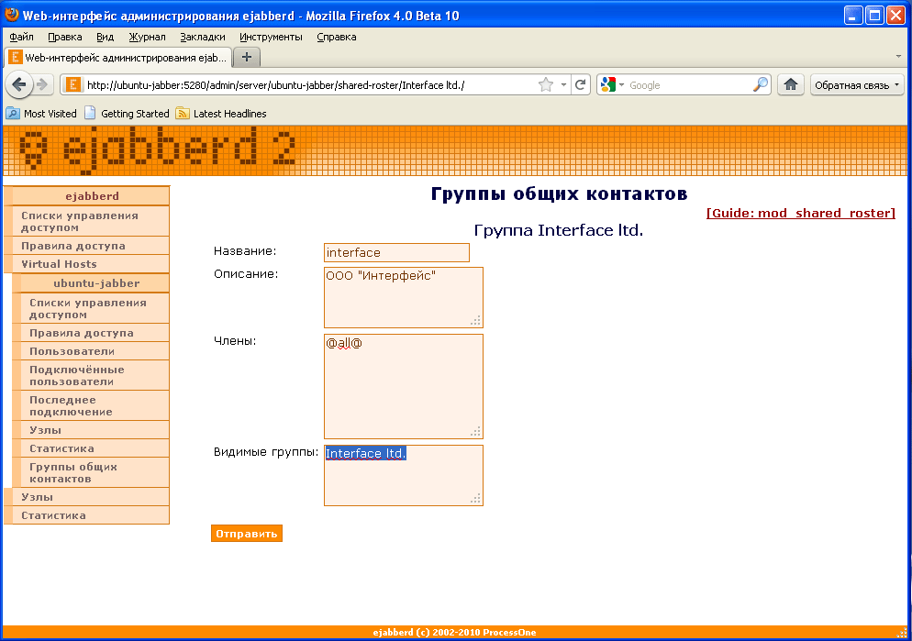This screenshot has height=641, width=912.
Task: Open search engine selection dropdown arrow
Action: pos(622,85)
